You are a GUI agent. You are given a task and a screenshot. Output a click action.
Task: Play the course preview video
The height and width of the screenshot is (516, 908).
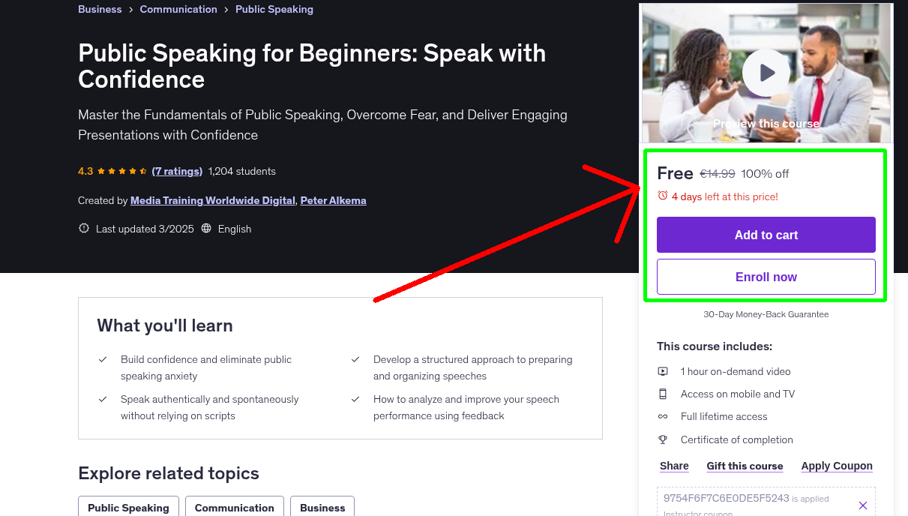click(x=766, y=72)
